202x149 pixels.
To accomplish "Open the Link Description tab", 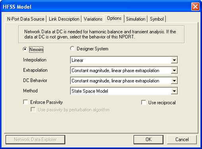I will pyautogui.click(x=64, y=19).
